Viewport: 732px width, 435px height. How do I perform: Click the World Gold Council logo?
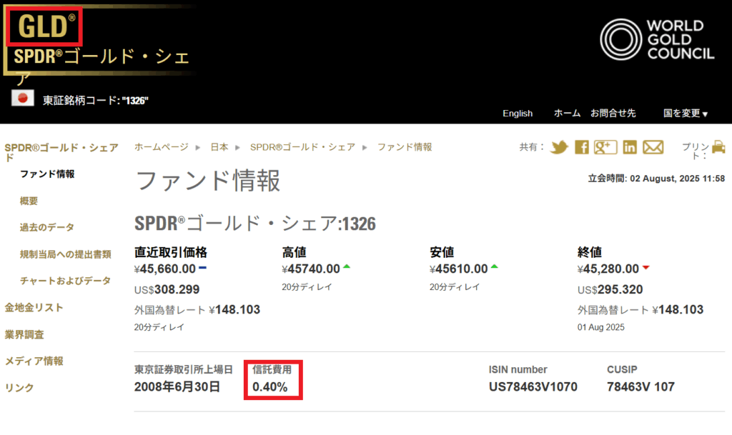(x=657, y=40)
